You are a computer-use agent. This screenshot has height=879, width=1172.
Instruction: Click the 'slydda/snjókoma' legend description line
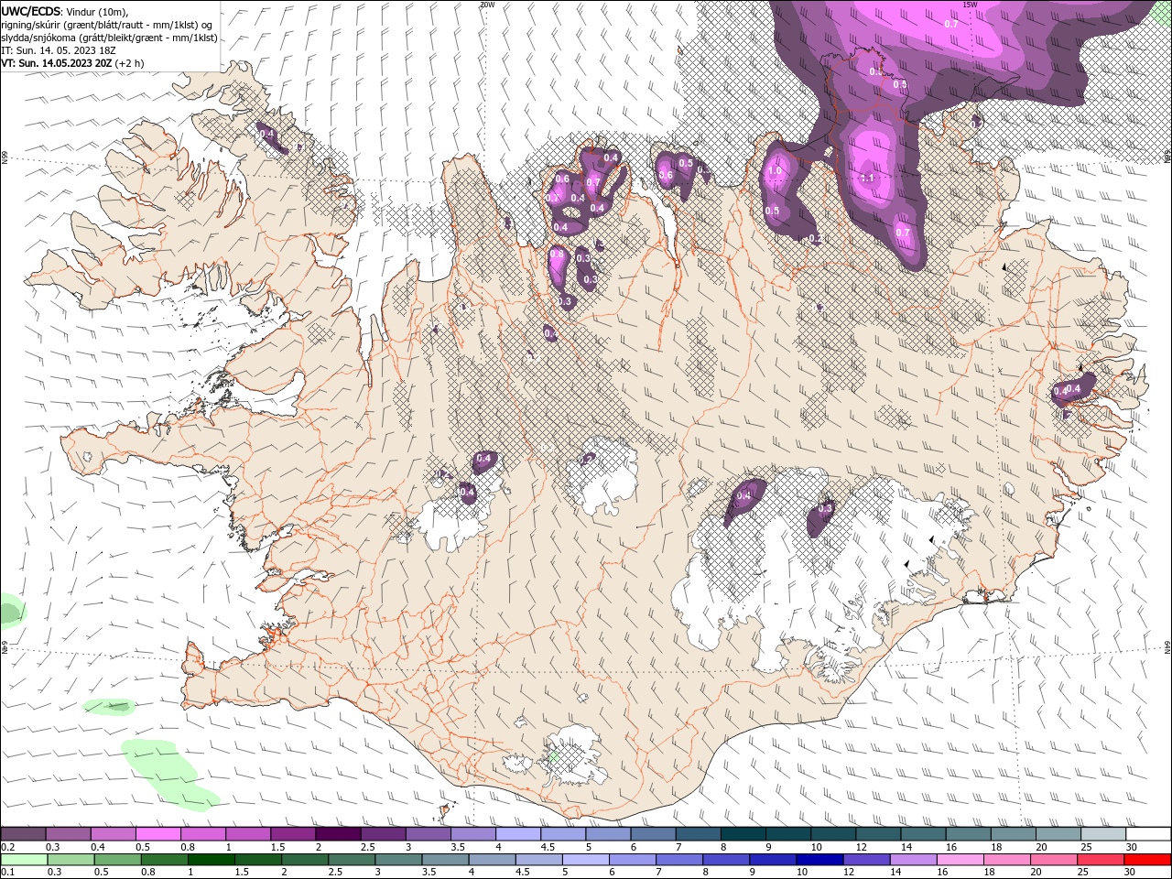pos(109,38)
